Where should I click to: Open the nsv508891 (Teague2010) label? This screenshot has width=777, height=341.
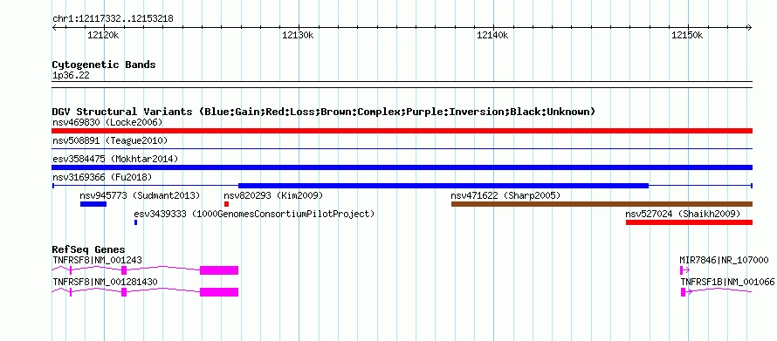(x=110, y=141)
